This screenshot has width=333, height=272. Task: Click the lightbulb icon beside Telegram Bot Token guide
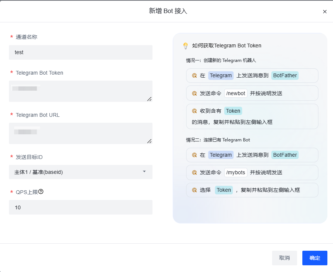pyautogui.click(x=185, y=46)
